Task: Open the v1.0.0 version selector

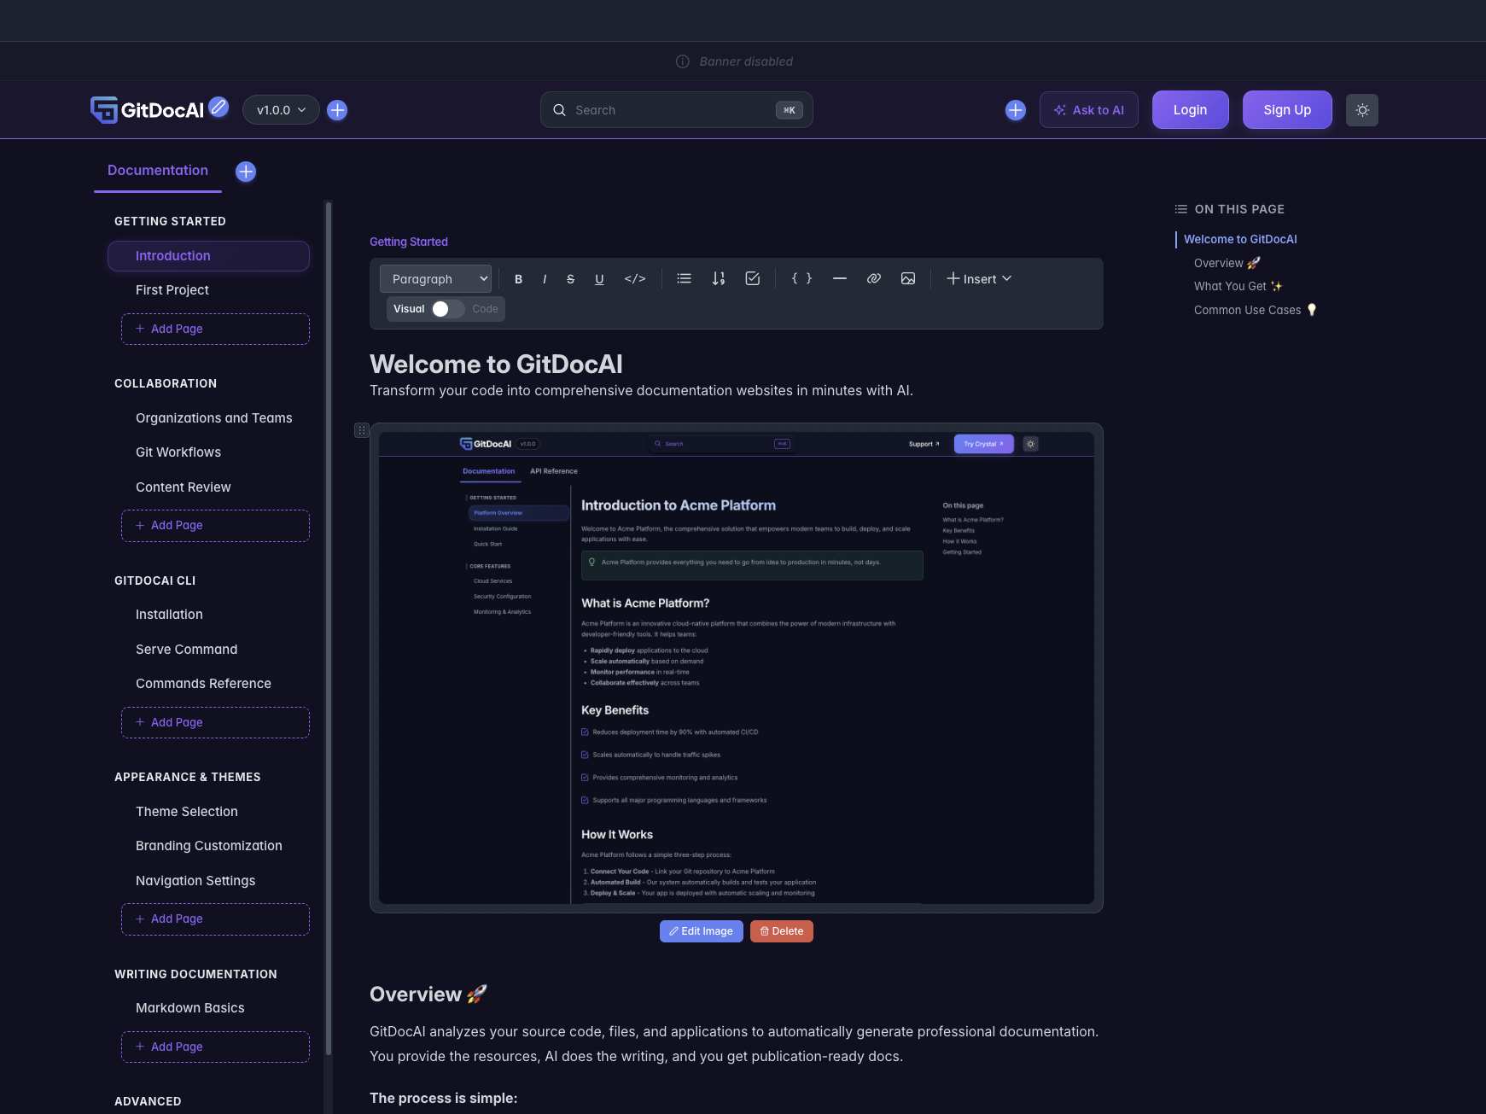Action: pyautogui.click(x=281, y=110)
